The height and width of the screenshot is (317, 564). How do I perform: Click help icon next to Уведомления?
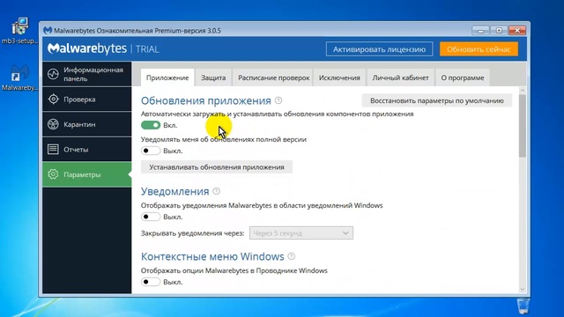point(216,191)
